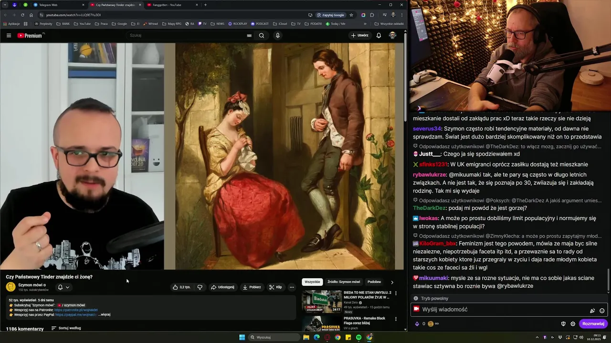Open the patronite.pl/wojnaidei link
Image resolution: width=611 pixels, height=343 pixels.
(76, 310)
